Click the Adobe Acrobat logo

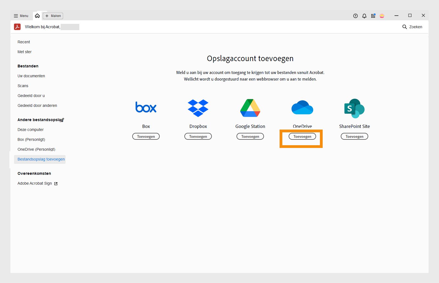[x=17, y=27]
